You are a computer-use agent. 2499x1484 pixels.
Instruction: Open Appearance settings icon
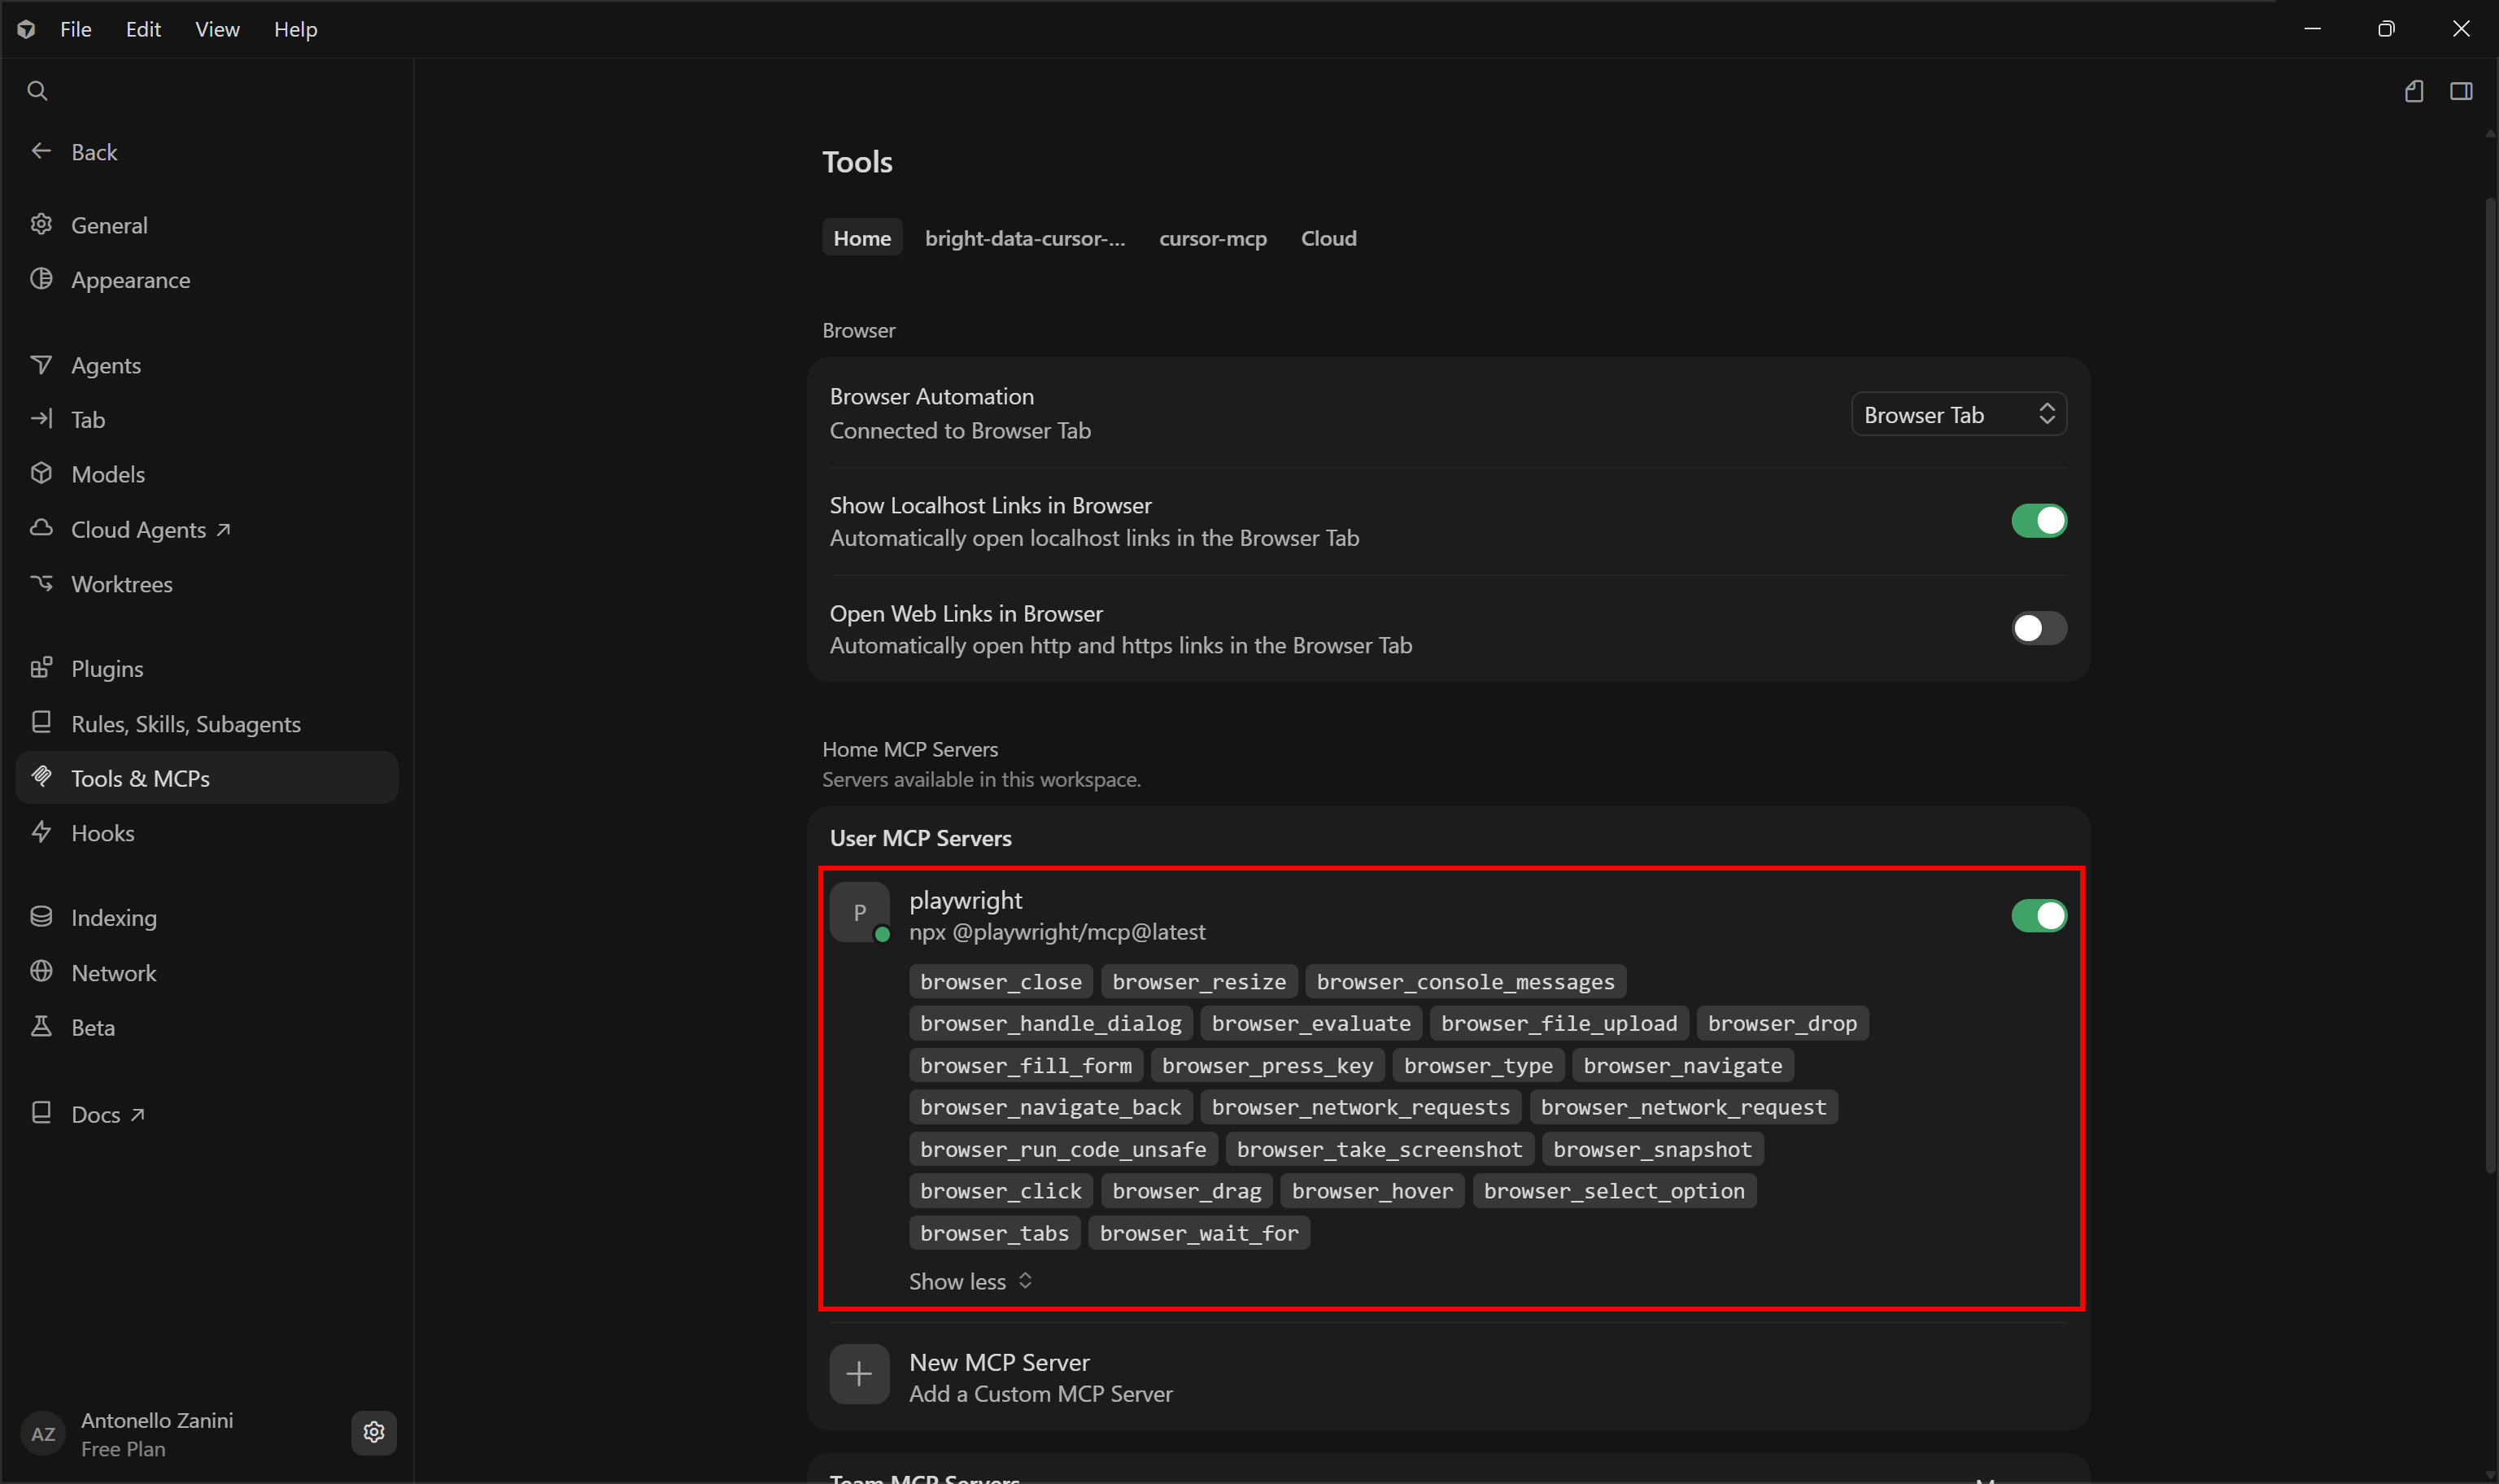41,279
